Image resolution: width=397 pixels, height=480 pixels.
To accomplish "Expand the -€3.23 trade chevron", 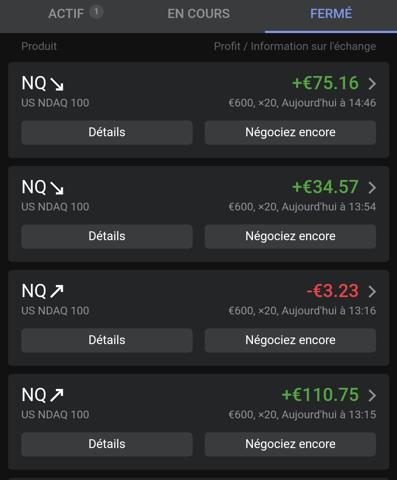I will [372, 292].
